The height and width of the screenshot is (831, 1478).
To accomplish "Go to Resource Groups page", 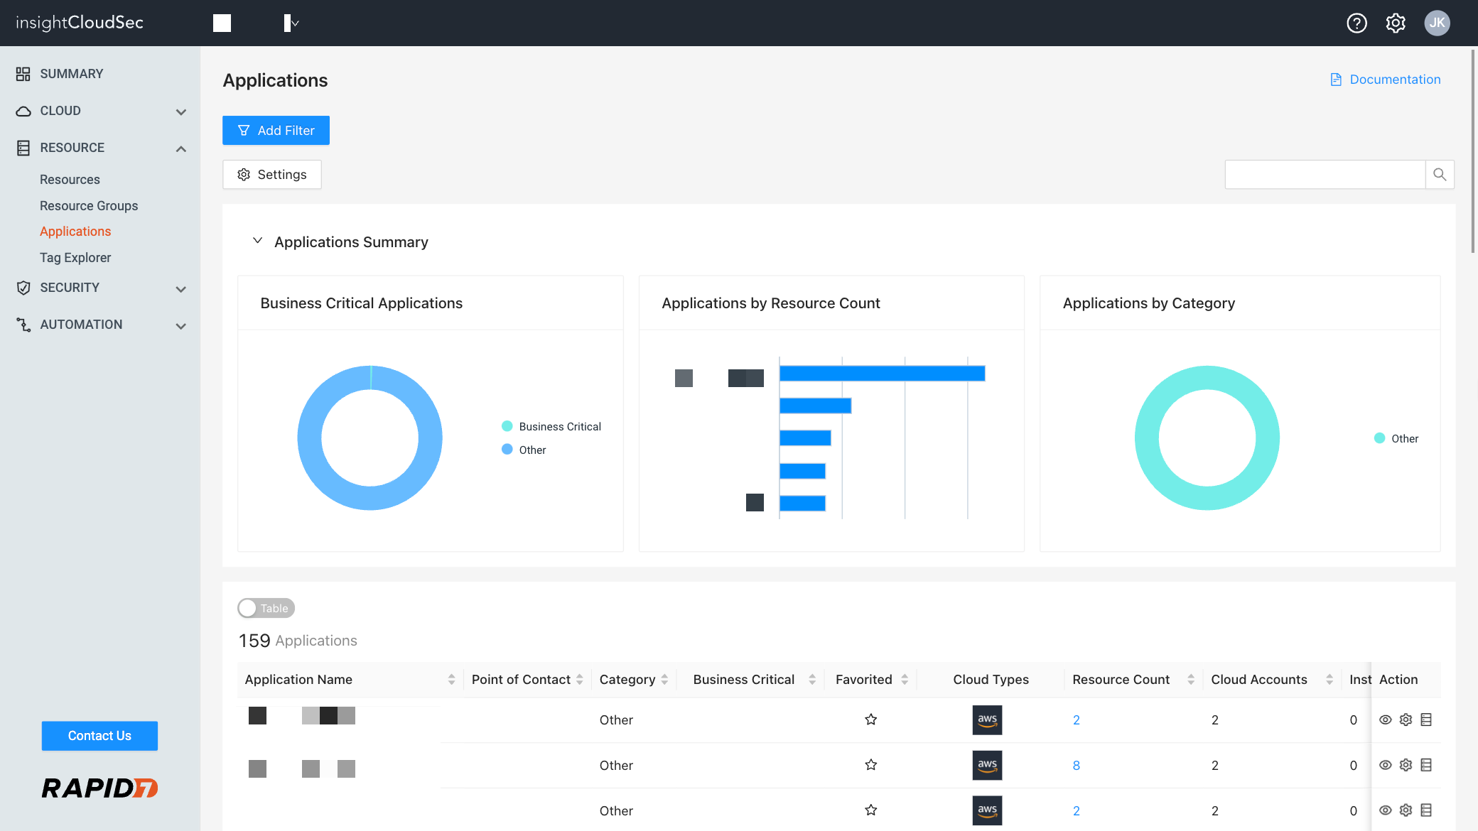I will click(89, 206).
